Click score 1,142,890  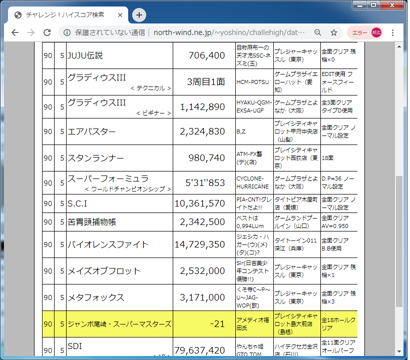(202, 107)
